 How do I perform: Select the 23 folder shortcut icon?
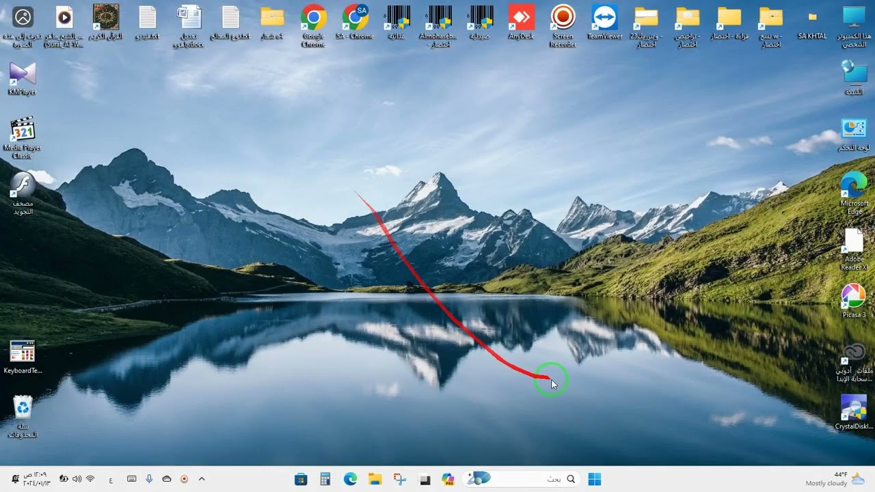pos(646,26)
